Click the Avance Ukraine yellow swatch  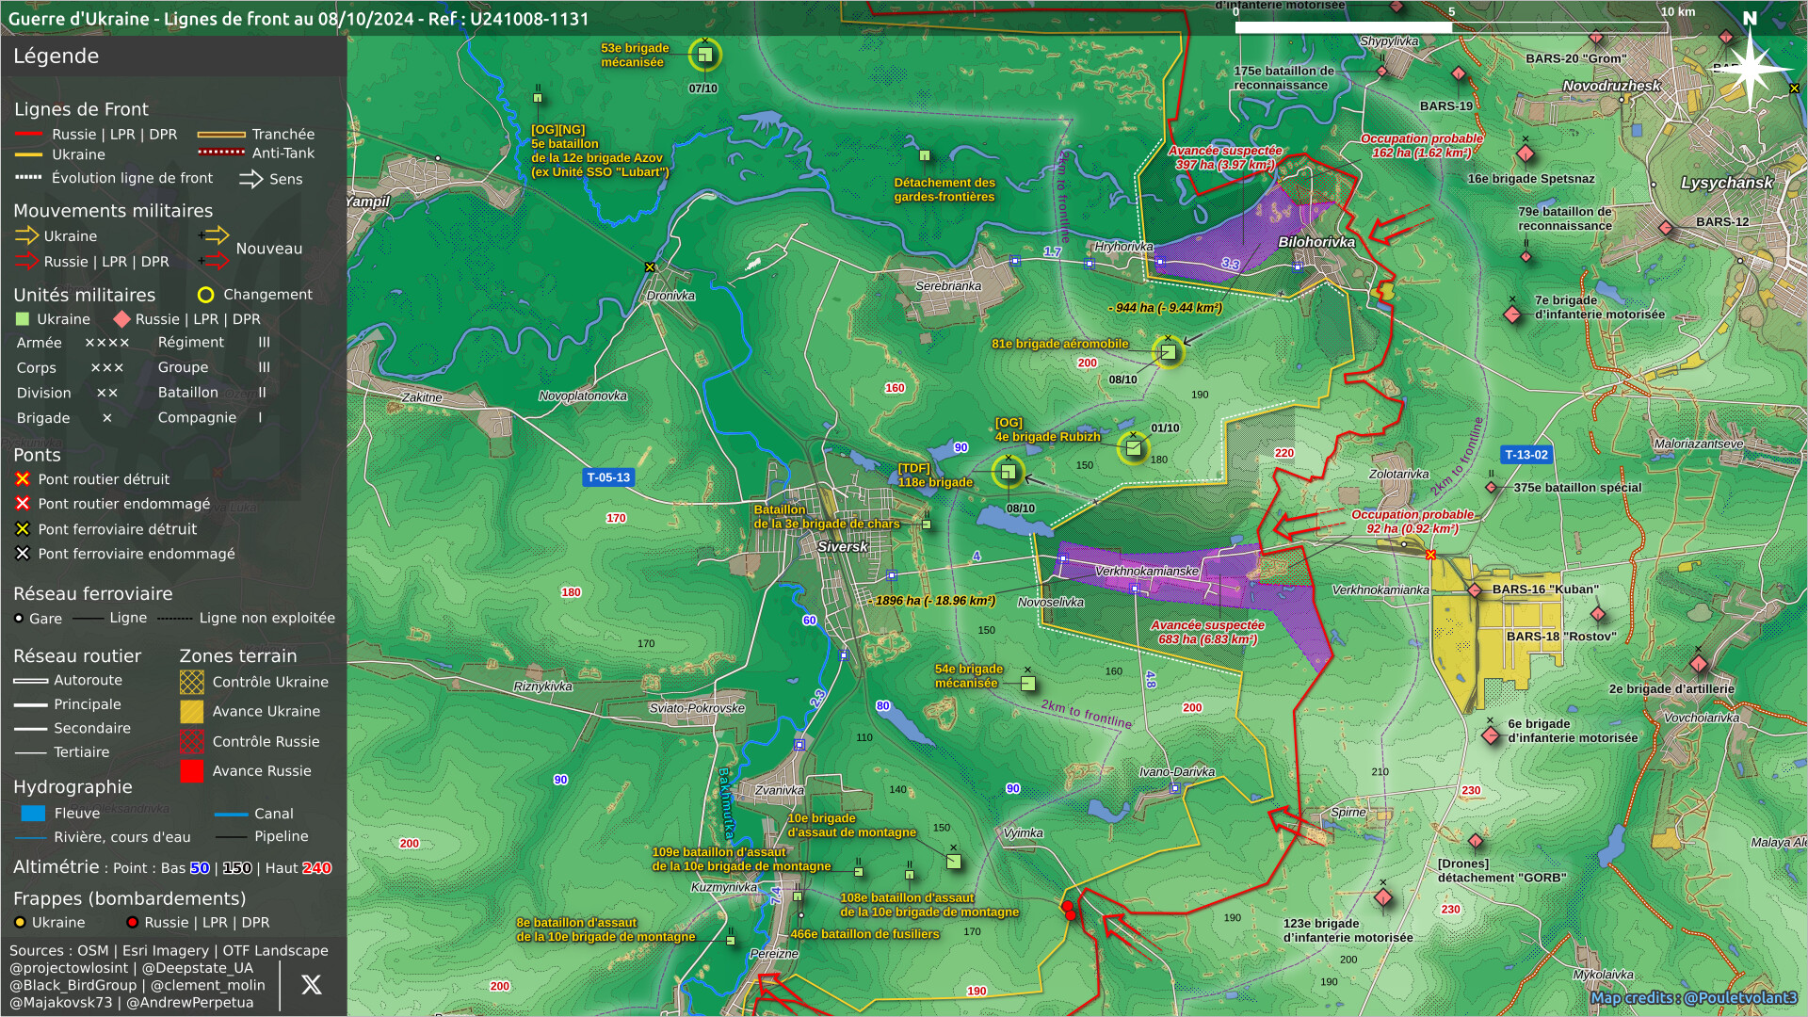pyautogui.click(x=192, y=712)
